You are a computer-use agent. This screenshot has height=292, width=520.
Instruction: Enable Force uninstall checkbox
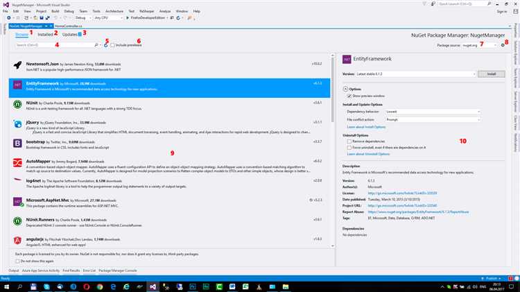click(x=349, y=147)
